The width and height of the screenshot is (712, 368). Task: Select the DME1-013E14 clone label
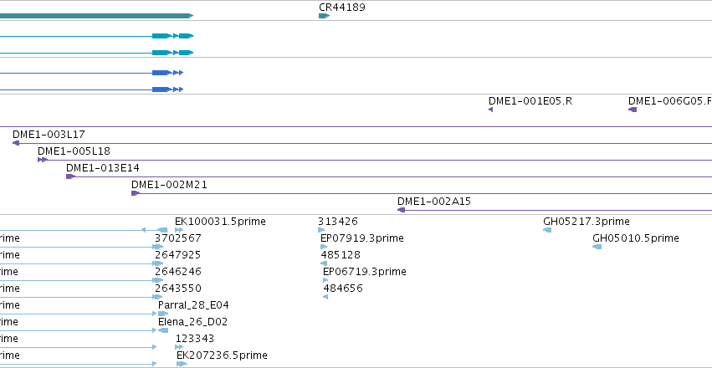[x=103, y=168]
